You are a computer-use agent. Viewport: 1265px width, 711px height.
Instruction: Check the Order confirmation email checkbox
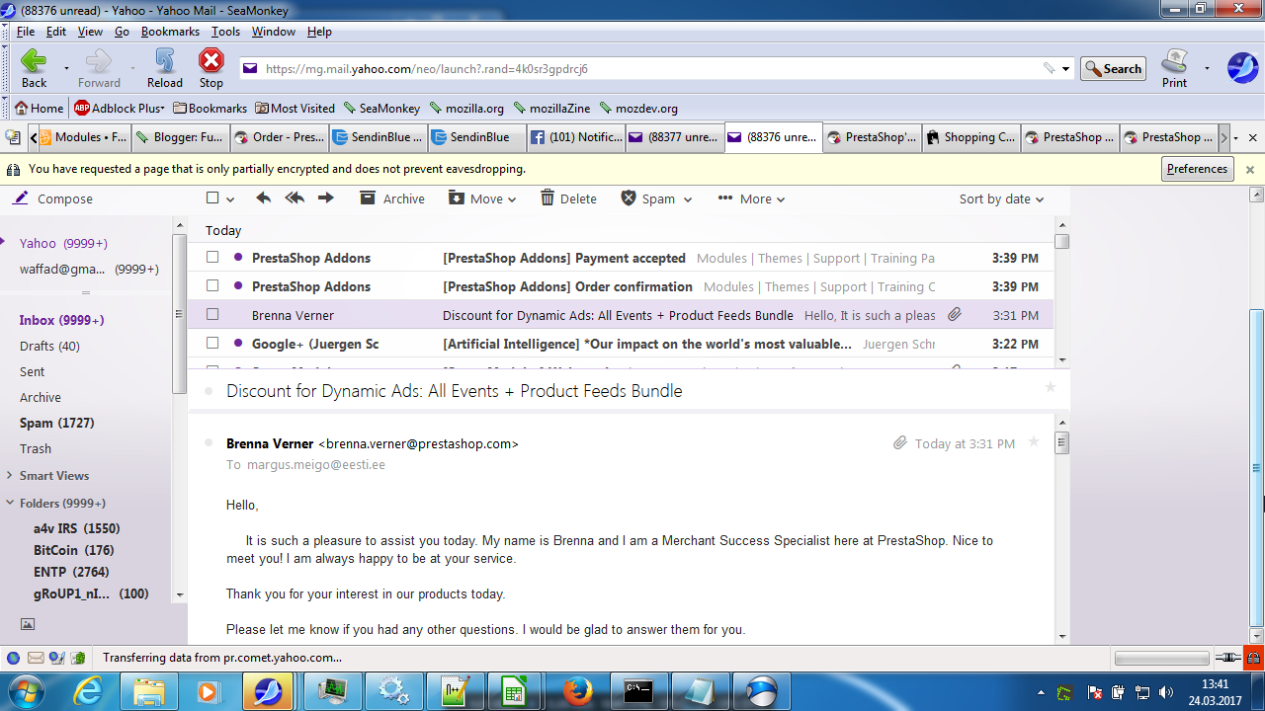[x=212, y=286]
